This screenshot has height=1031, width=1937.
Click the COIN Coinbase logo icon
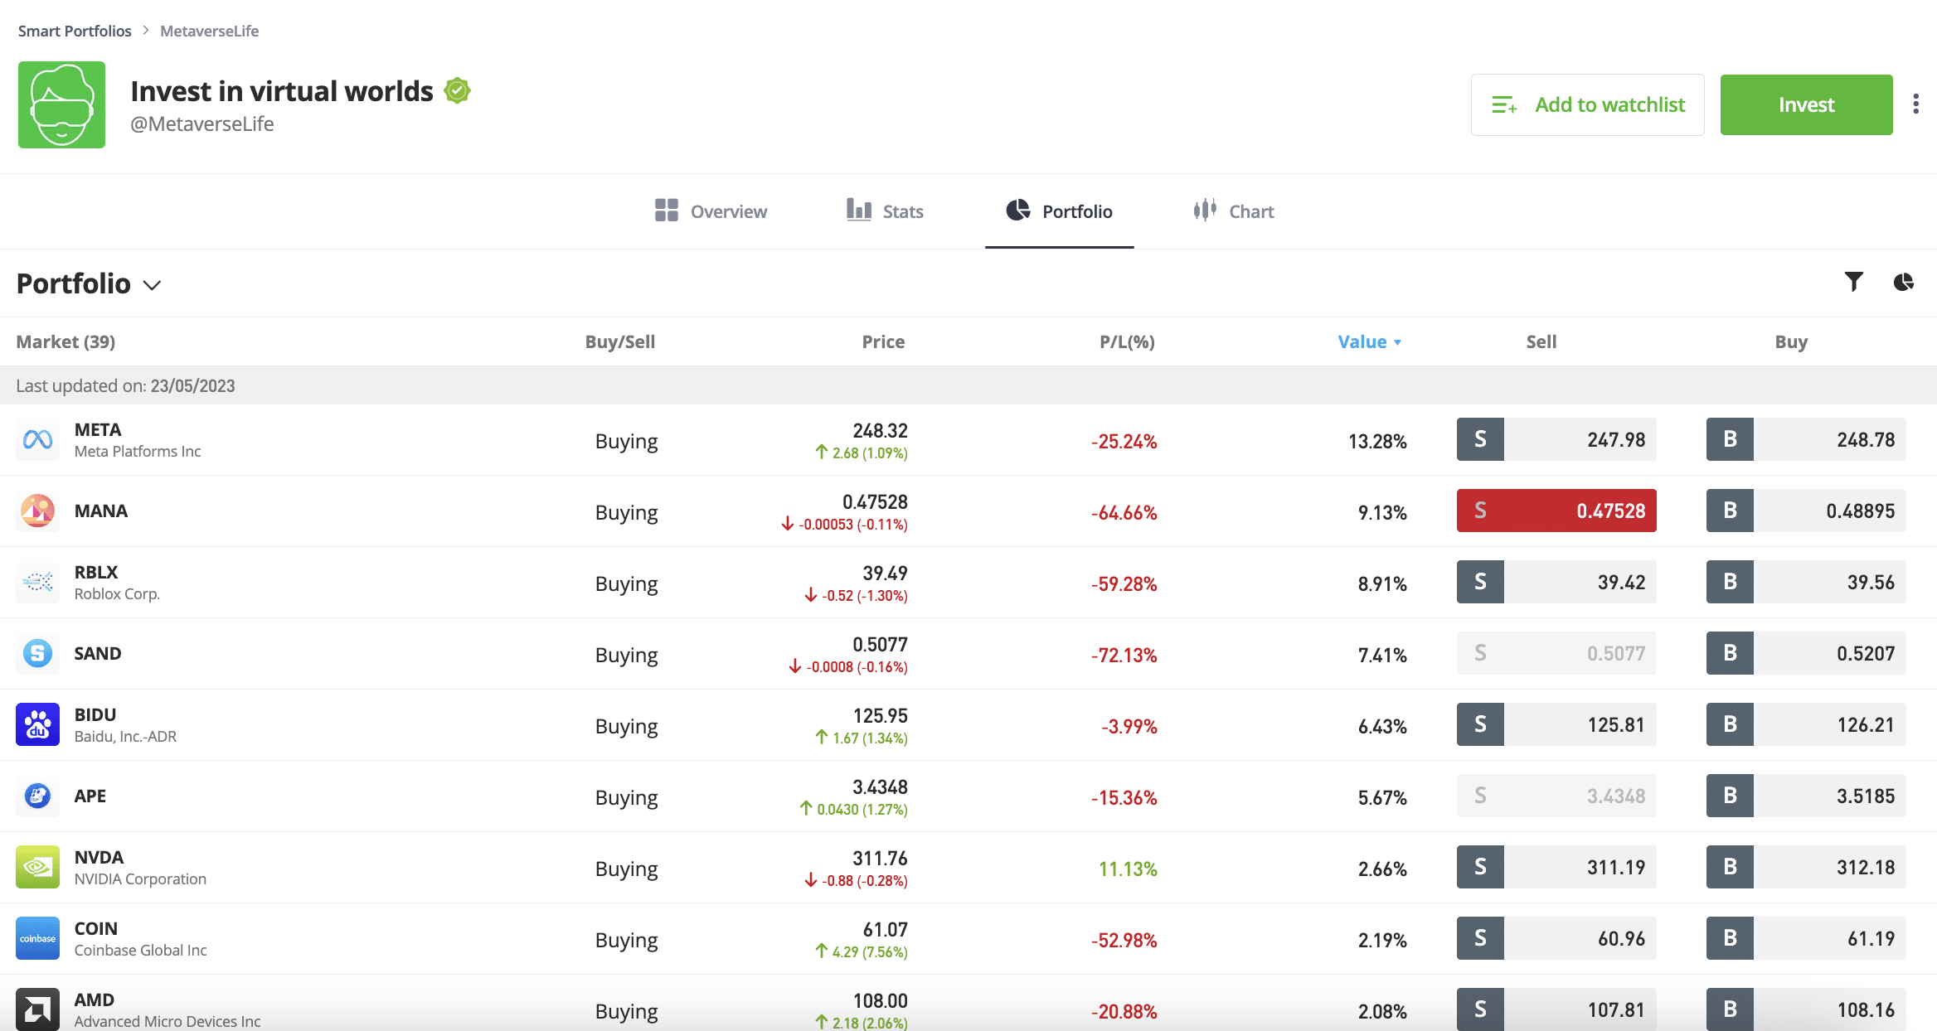click(x=37, y=938)
